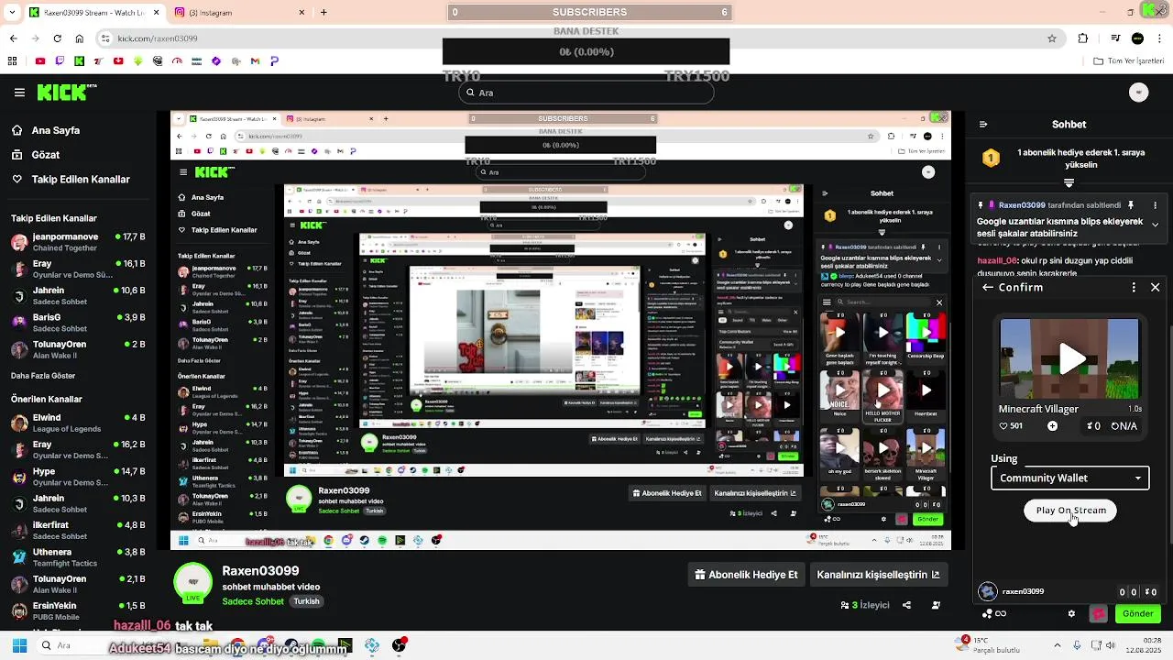Click the user-check icon beside share
Viewport: 1173px width, 660px height.
pyautogui.click(x=936, y=605)
